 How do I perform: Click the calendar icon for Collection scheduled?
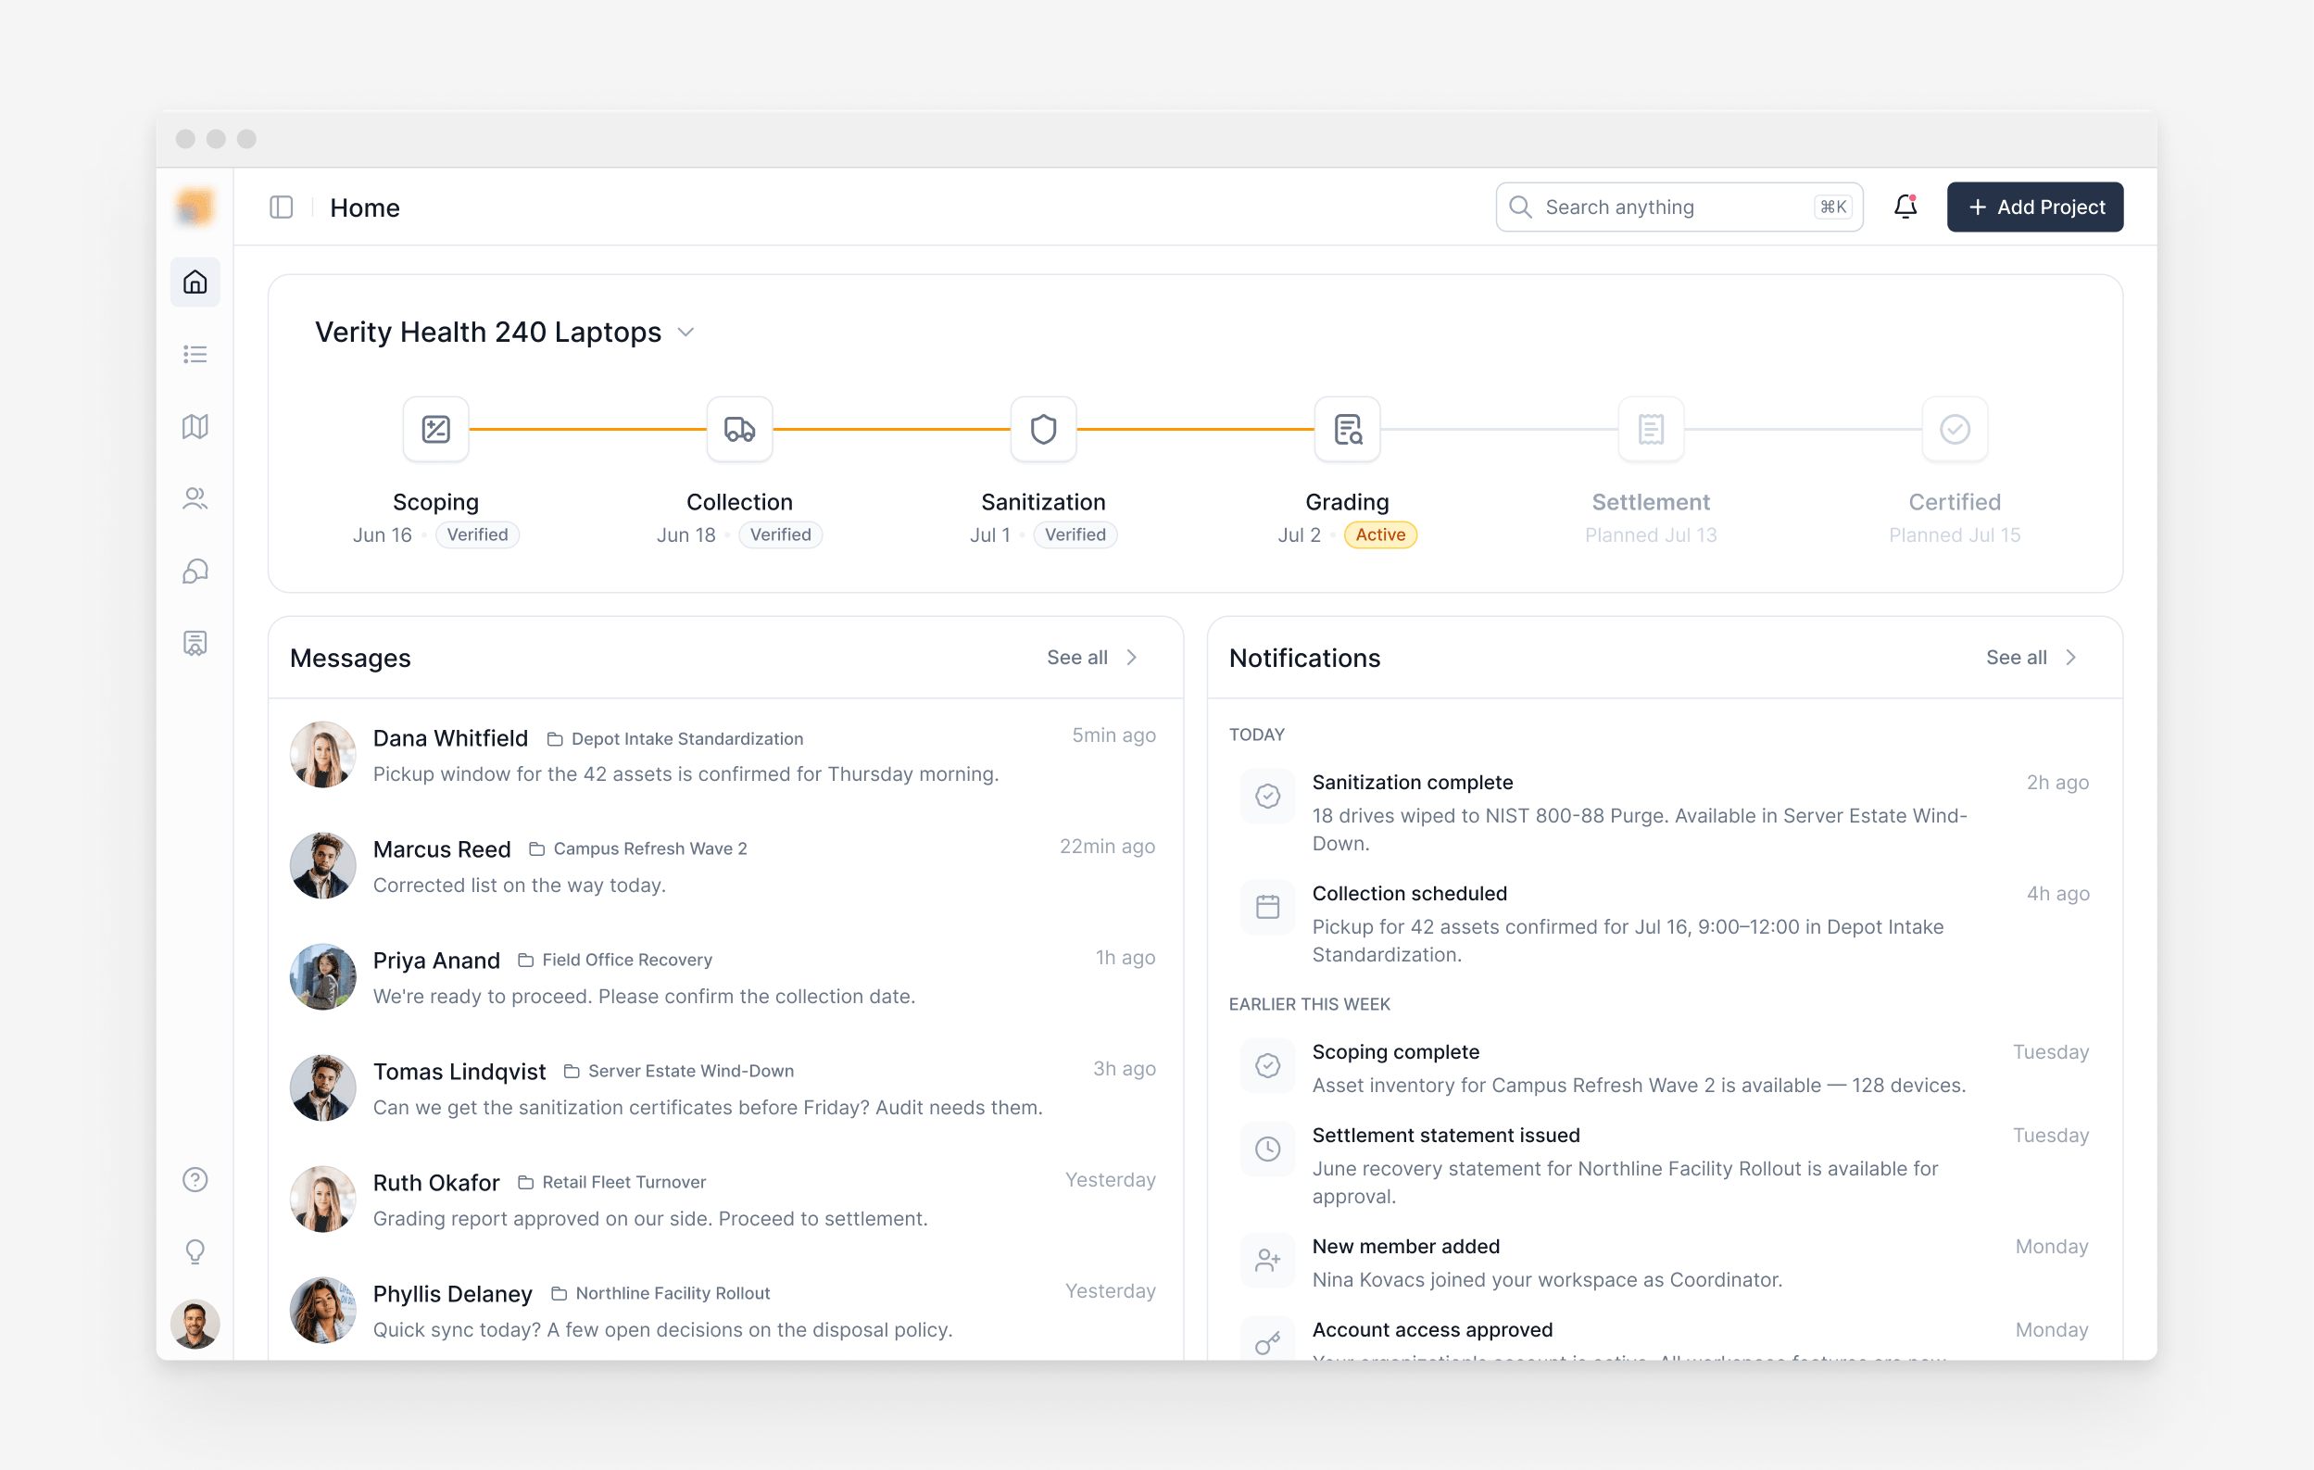coord(1267,906)
